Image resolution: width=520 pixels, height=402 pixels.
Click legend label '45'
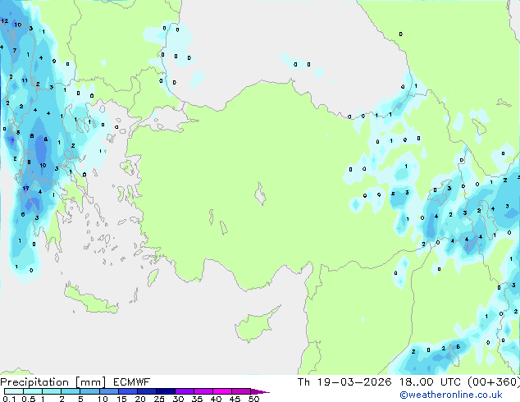tap(235, 399)
